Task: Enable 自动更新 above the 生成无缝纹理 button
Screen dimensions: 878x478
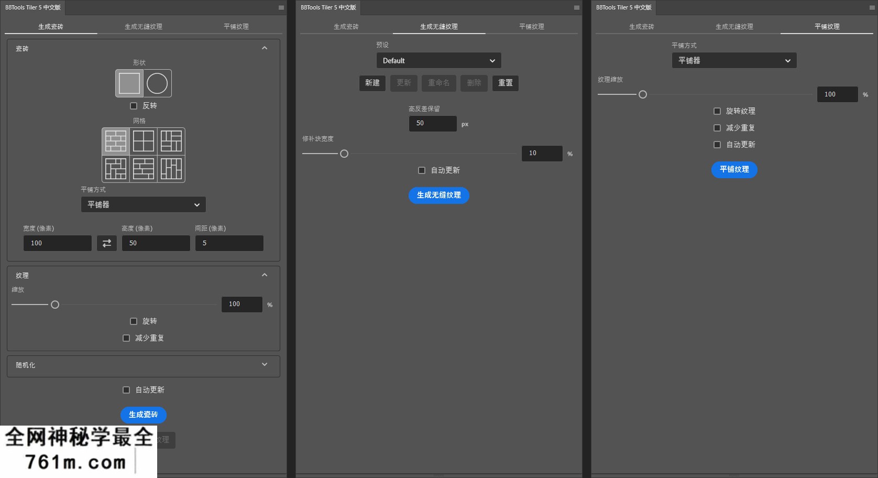Action: point(422,170)
